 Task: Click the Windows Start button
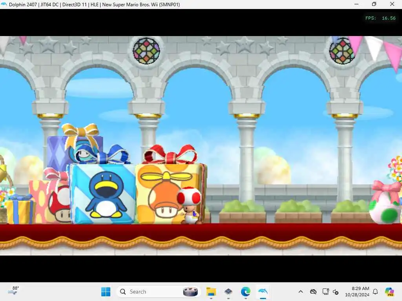click(x=106, y=292)
